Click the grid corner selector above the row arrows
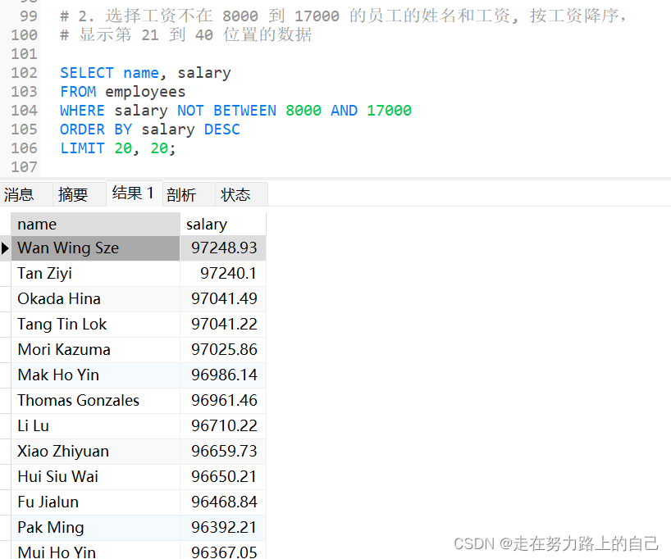671x559 pixels. 6,223
